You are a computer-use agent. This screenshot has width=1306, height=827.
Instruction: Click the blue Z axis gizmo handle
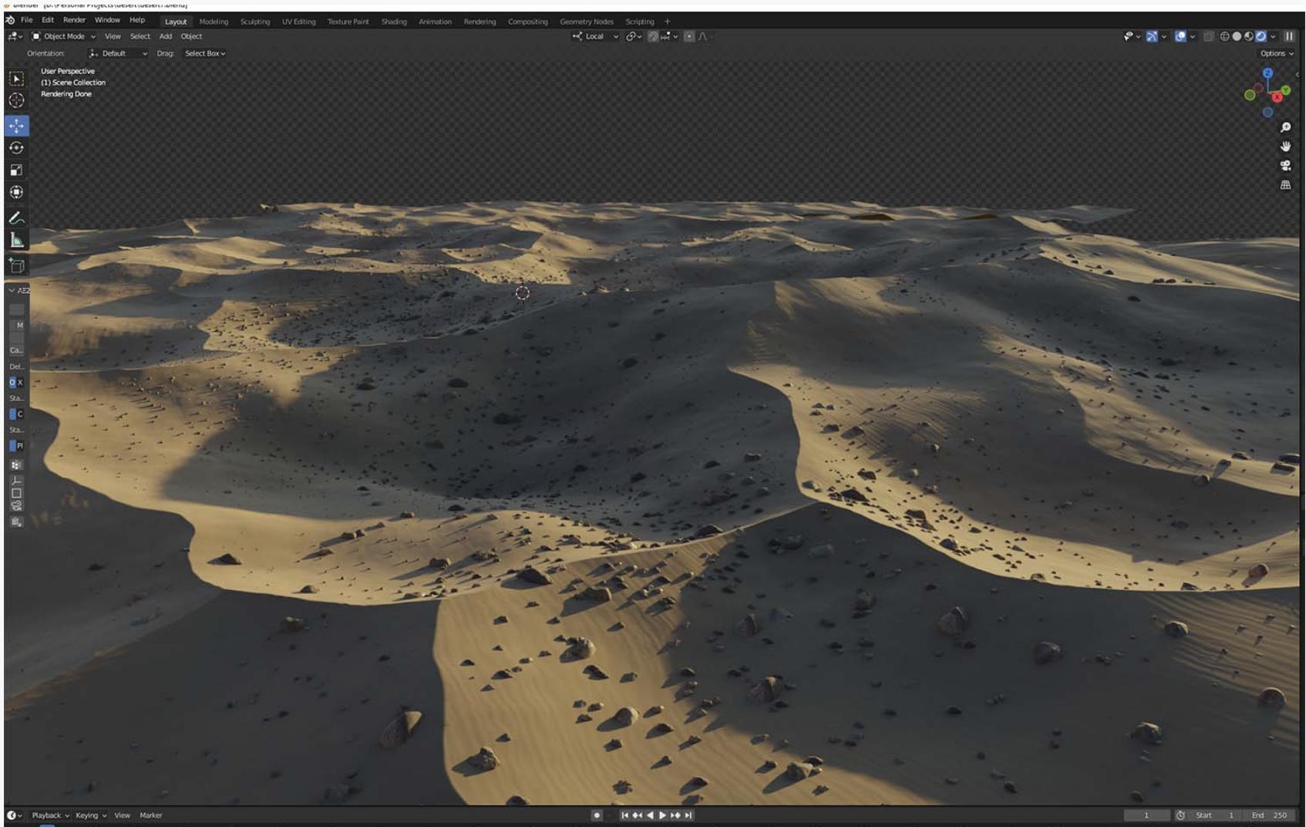coord(1267,73)
